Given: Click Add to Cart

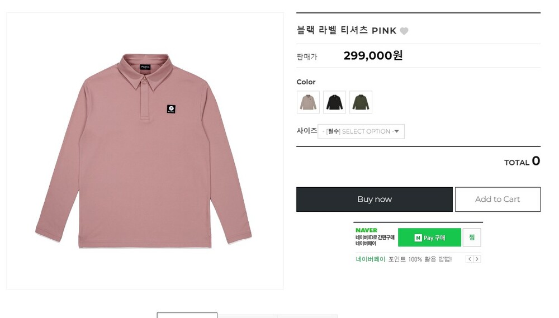Looking at the screenshot, I should tap(498, 200).
